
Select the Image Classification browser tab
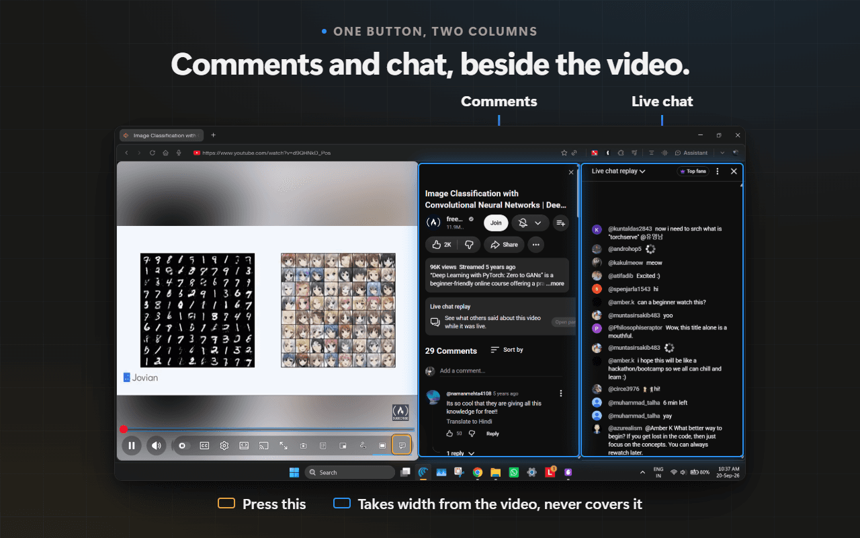(162, 135)
